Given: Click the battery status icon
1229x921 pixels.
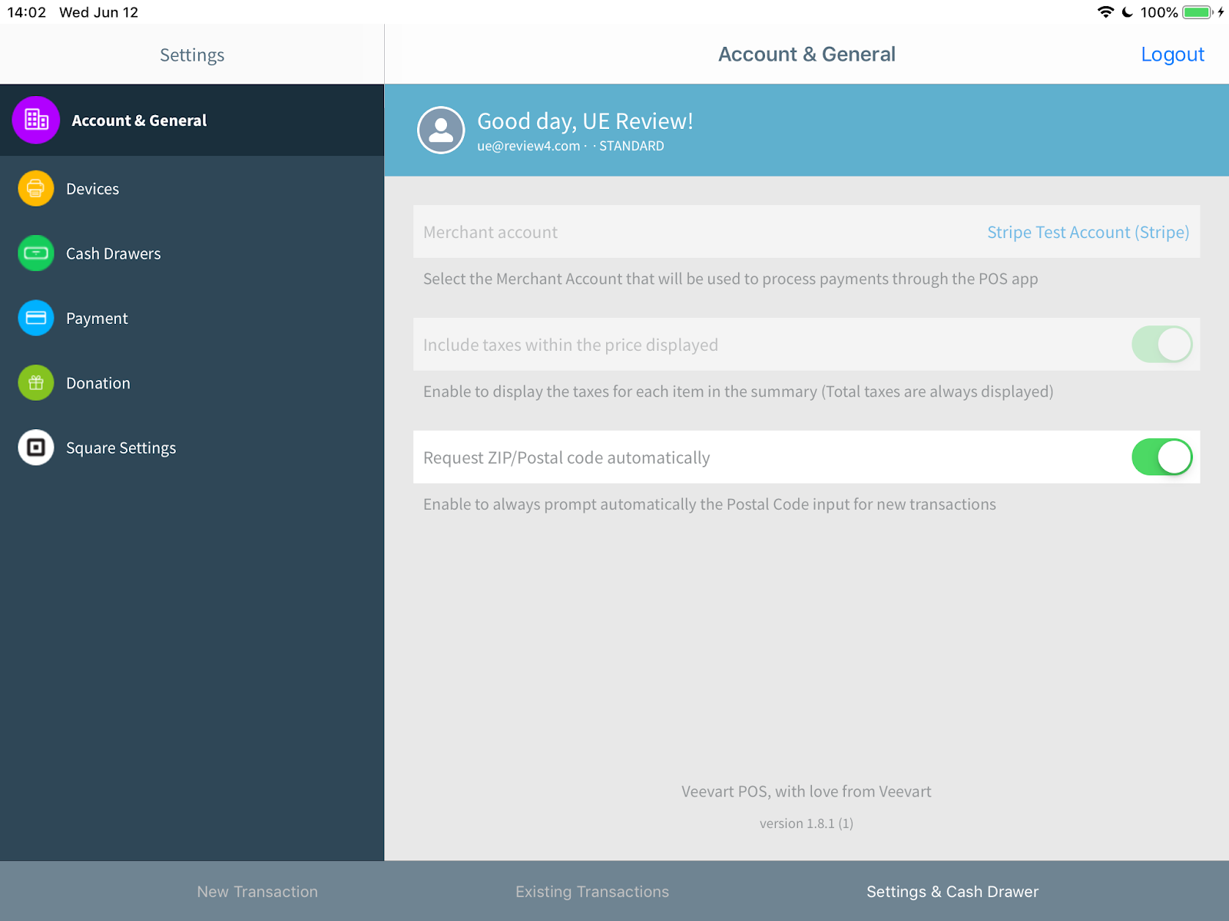Looking at the screenshot, I should tap(1196, 12).
